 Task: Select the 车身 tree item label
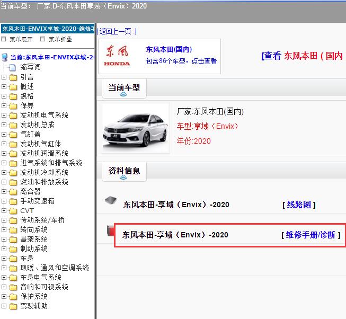coord(27,258)
